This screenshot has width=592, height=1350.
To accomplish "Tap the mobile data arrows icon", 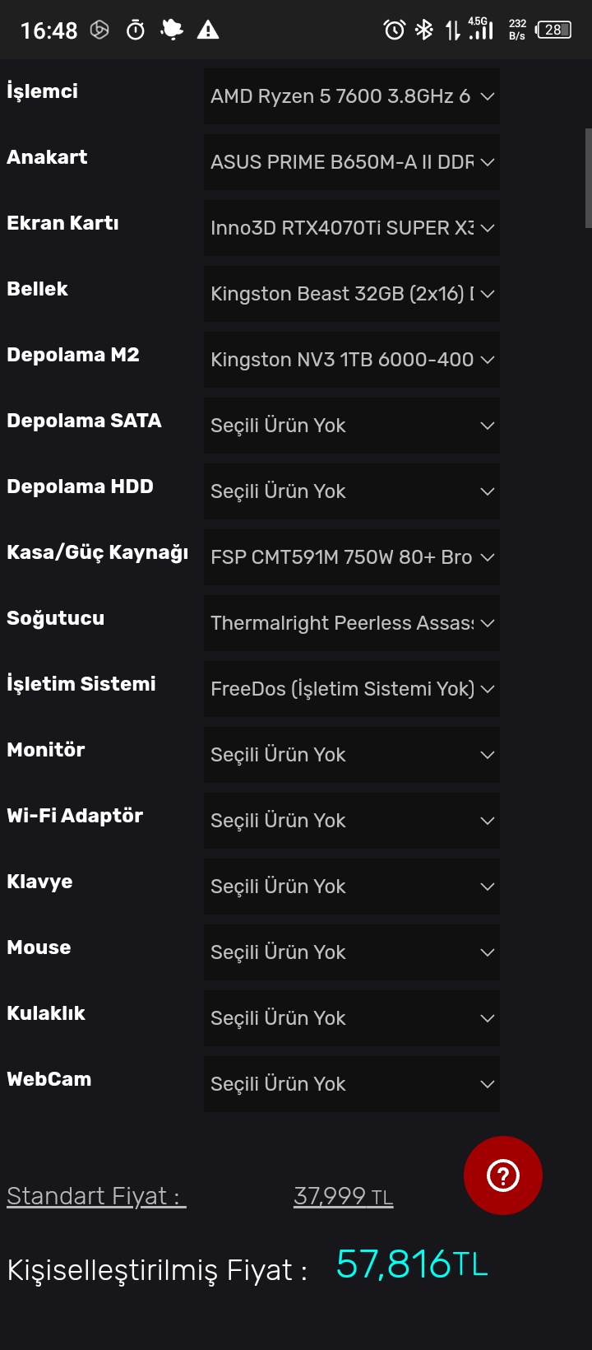I will click(452, 30).
